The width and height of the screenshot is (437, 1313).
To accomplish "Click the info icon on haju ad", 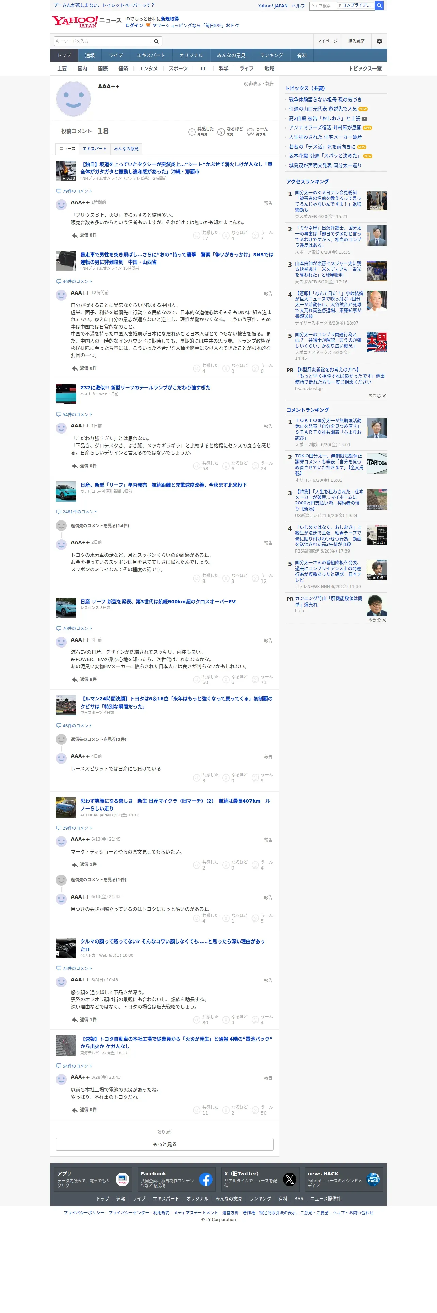I will point(379,620).
